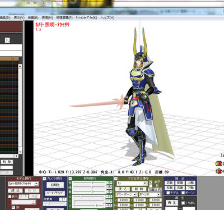224x210 pixels.
Task: Click the red camera rotate icon in viewport
Action: pyautogui.click(x=220, y=164)
